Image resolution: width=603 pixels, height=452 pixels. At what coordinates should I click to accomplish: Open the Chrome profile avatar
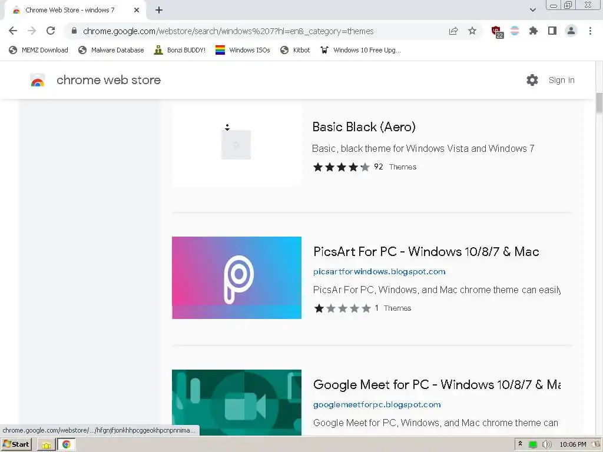click(571, 31)
